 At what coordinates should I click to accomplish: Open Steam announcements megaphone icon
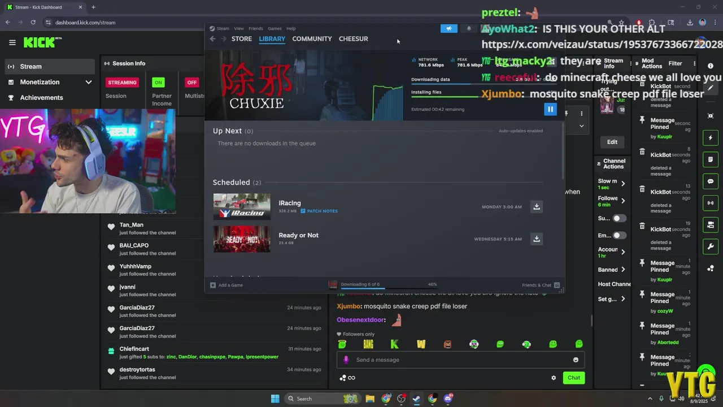click(449, 28)
